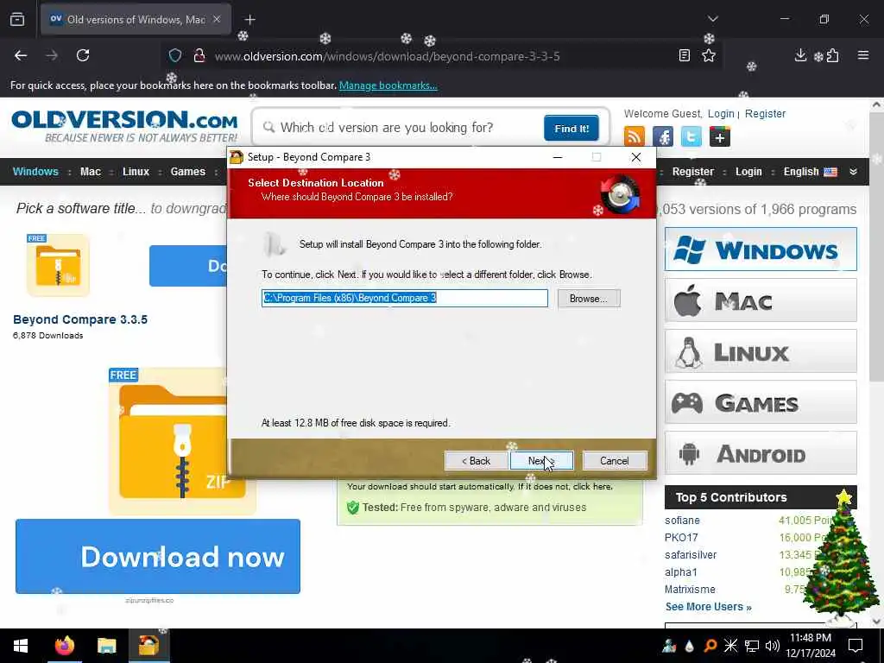Click the Android platform banner
Image resolution: width=884 pixels, height=663 pixels.
point(761,453)
